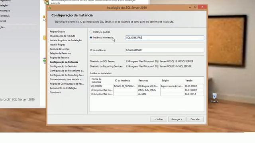255x143 pixels.
Task: Select the SQL2008R2 instance row
Action: (147, 86)
